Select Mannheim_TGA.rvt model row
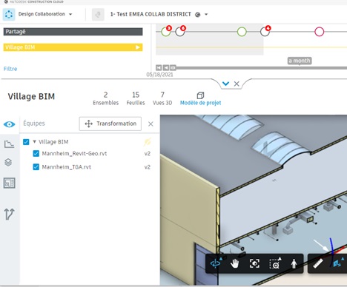The image size is (347, 287). pyautogui.click(x=67, y=167)
